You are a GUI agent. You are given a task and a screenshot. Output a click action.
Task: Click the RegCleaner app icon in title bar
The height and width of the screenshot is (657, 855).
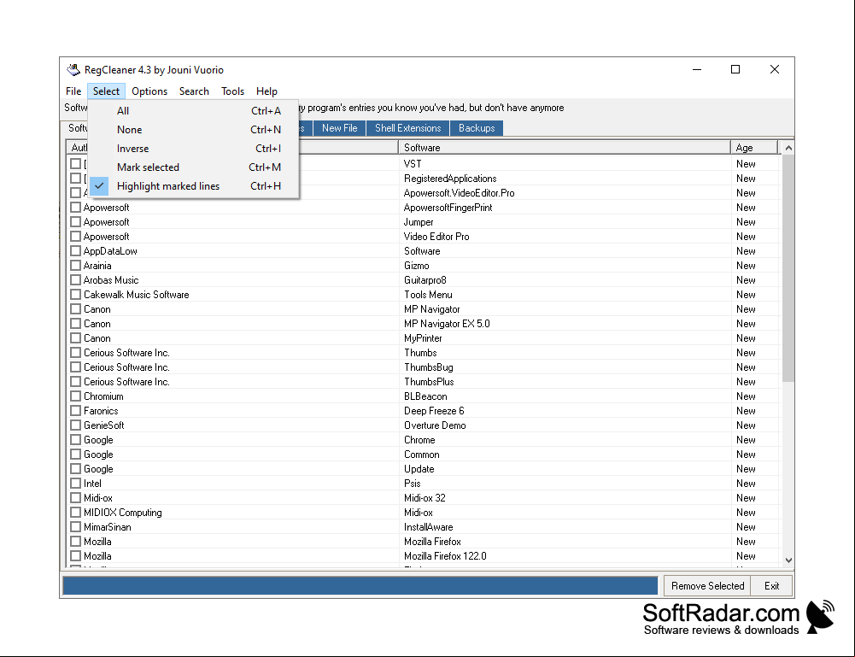(x=73, y=70)
